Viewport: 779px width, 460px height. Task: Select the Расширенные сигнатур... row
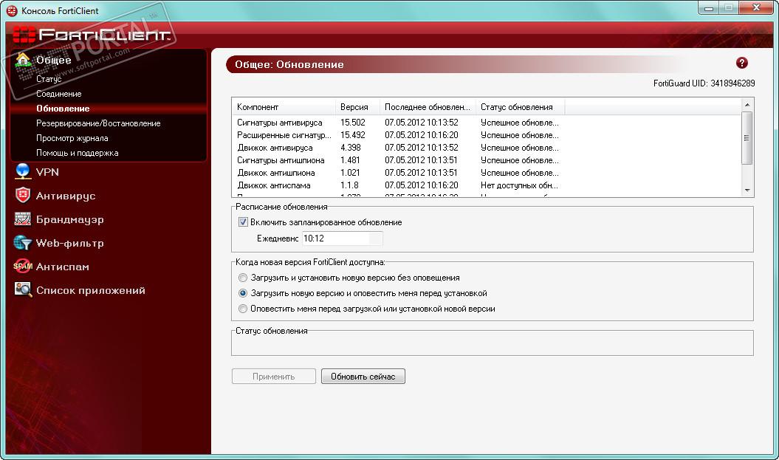coord(397,135)
